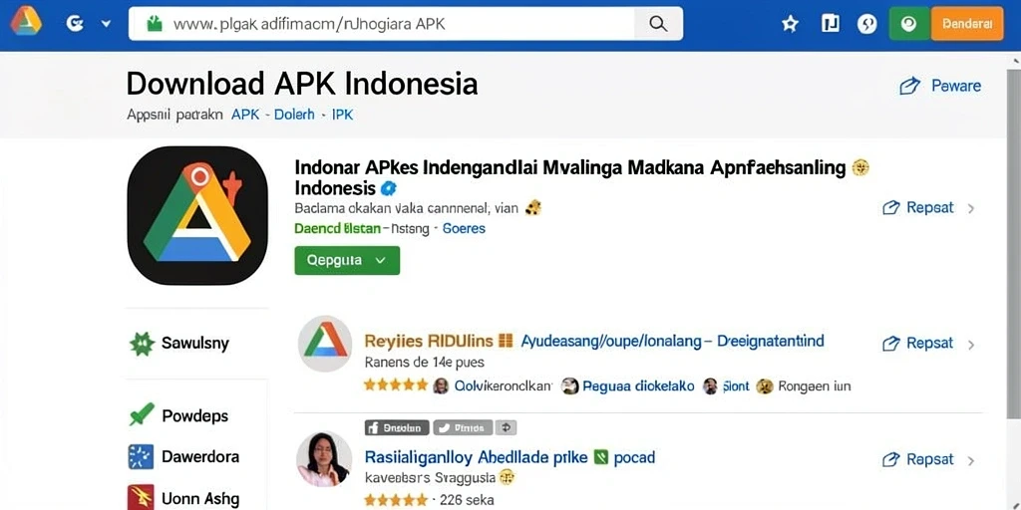Click the round profile icon in the toolbar
Viewport: 1021px width, 510px height.
pyautogui.click(x=866, y=24)
